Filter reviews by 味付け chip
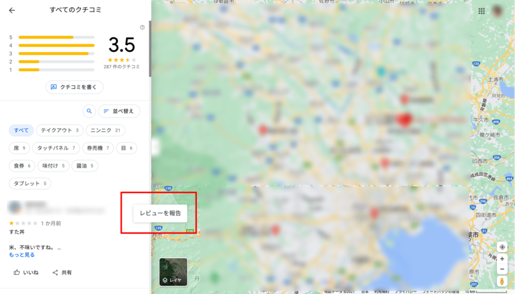Image resolution: width=515 pixels, height=294 pixels. [x=53, y=166]
